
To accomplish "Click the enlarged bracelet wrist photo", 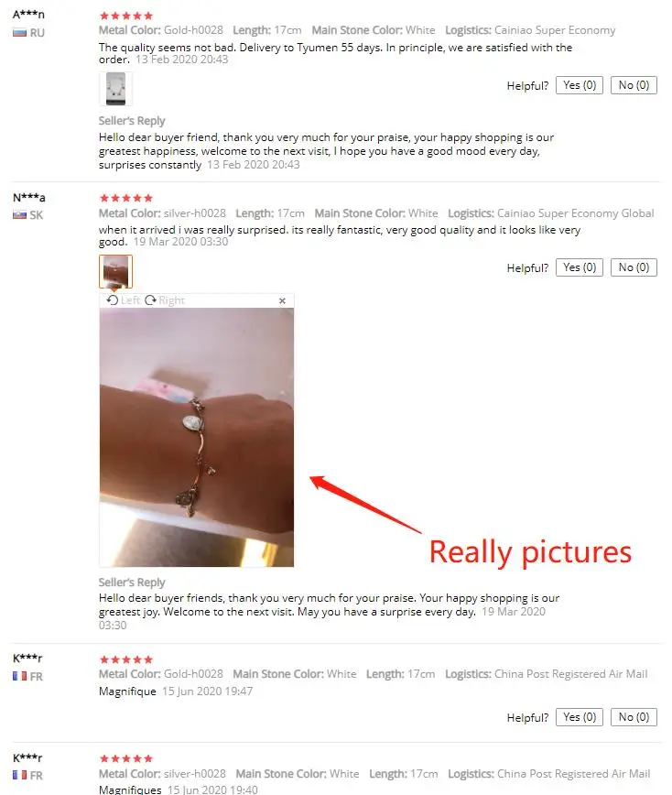I will [x=197, y=437].
